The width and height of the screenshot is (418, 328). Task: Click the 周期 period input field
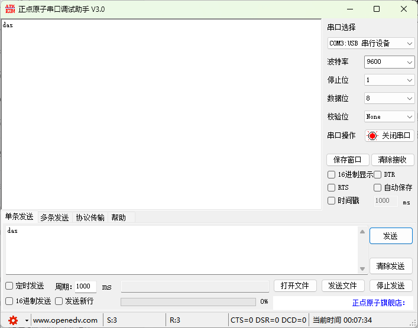85,287
